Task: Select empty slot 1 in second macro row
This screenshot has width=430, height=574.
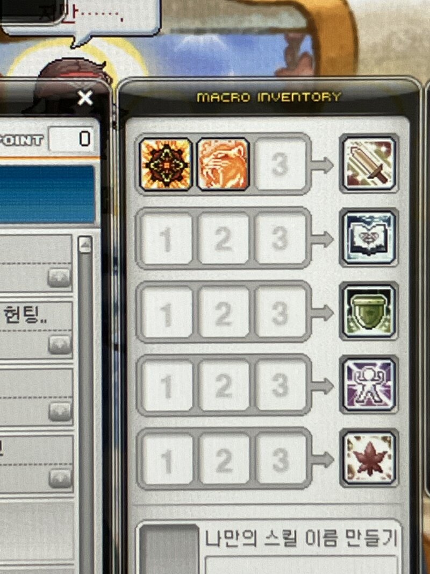Action: 167,239
